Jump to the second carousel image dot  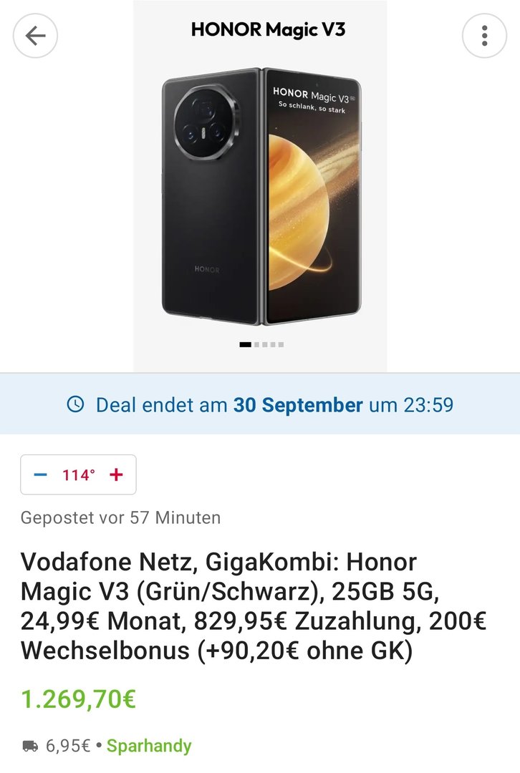256,344
